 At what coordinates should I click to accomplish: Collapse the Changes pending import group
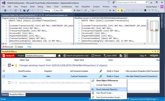pos(3,65)
